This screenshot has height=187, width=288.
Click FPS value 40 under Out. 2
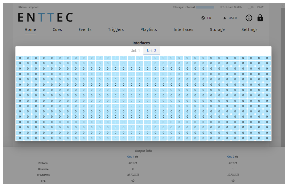pyautogui.click(x=233, y=181)
